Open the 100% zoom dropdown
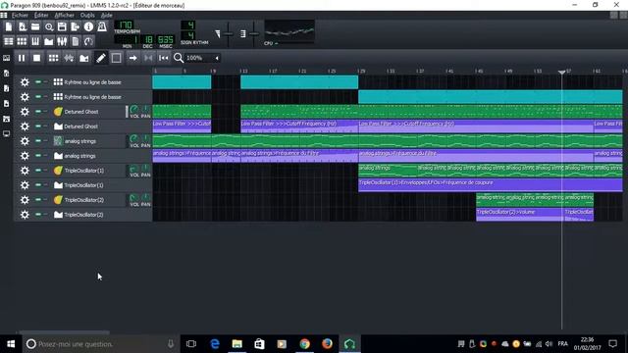 click(x=203, y=58)
